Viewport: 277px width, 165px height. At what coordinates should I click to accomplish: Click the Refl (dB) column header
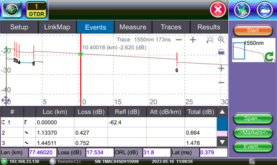[x=127, y=112]
